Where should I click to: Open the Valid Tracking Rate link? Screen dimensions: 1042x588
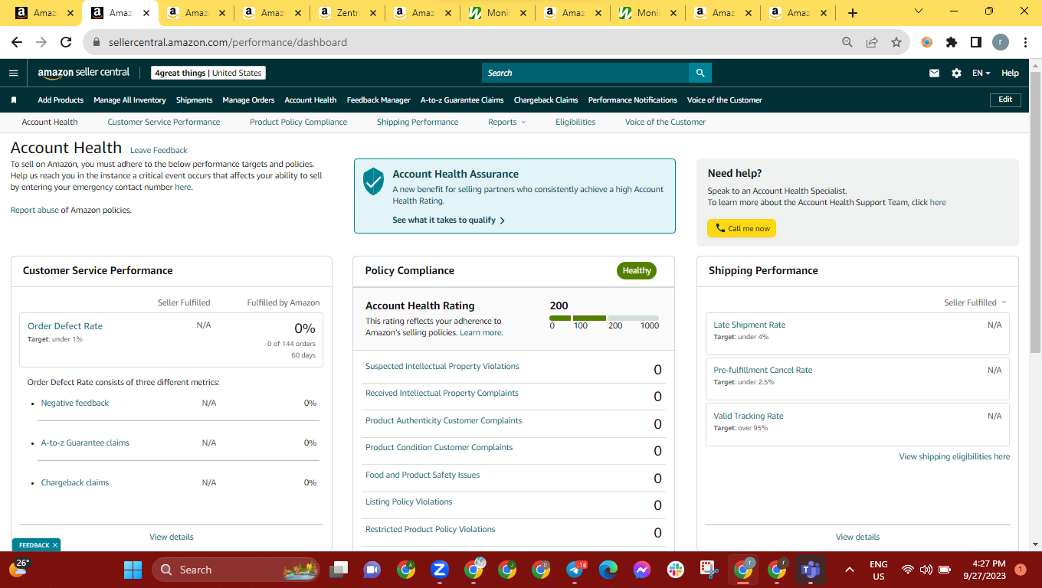(x=749, y=416)
